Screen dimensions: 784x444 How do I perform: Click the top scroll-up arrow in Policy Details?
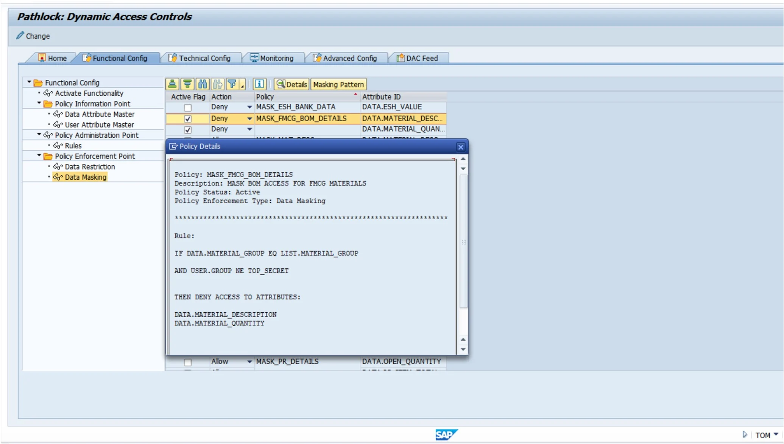(x=463, y=159)
